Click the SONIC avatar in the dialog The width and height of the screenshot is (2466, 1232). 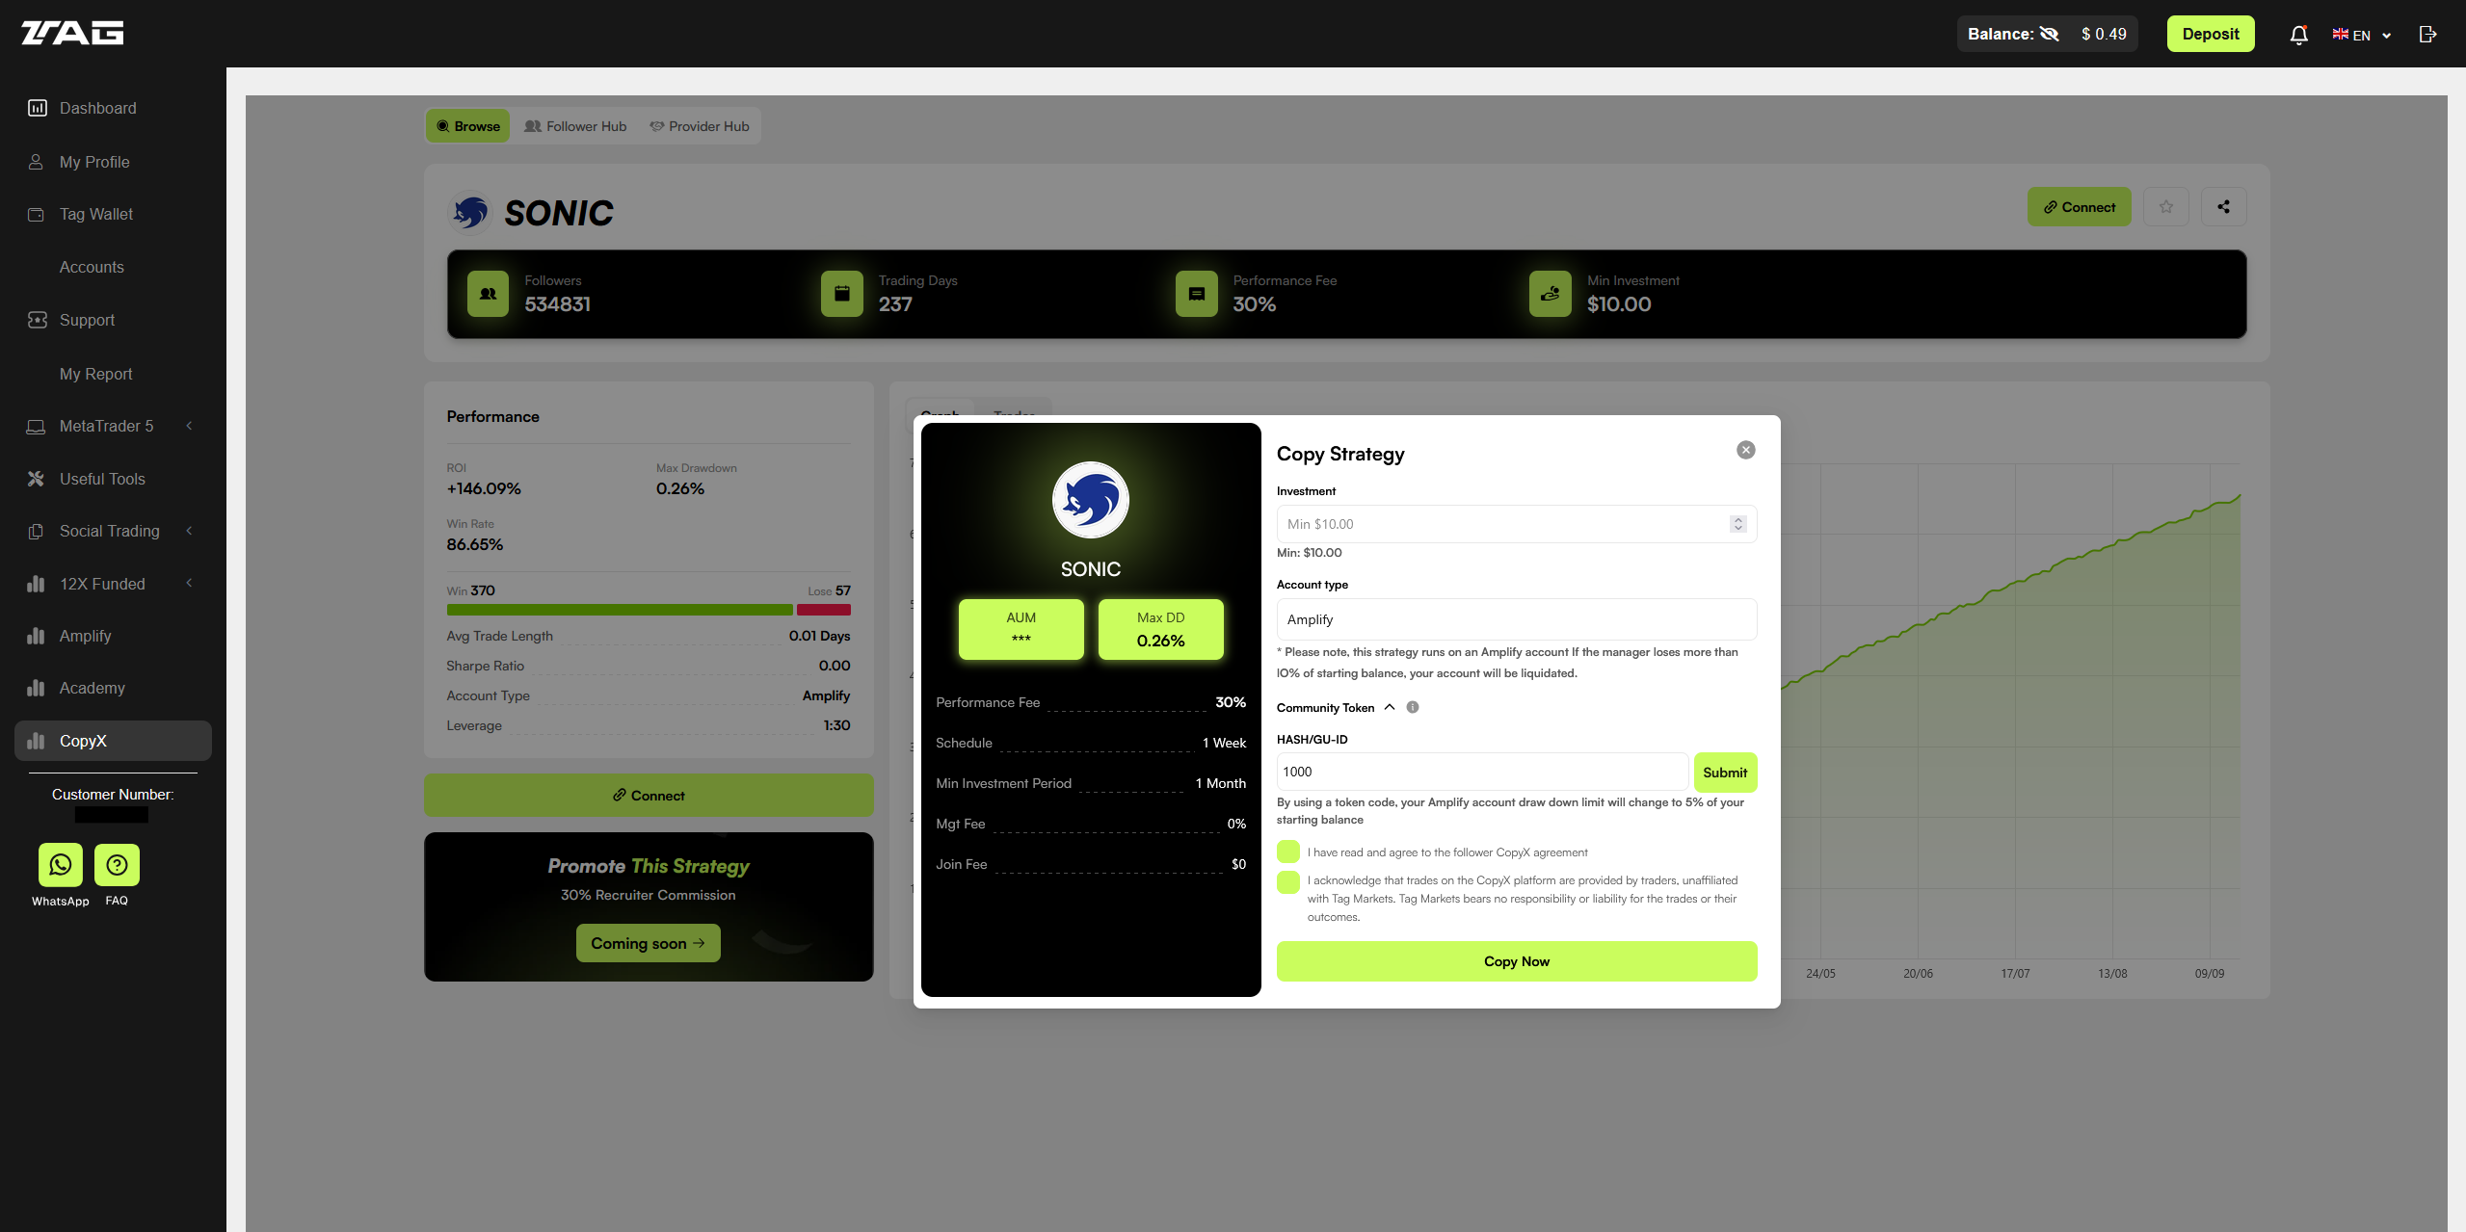(x=1090, y=500)
